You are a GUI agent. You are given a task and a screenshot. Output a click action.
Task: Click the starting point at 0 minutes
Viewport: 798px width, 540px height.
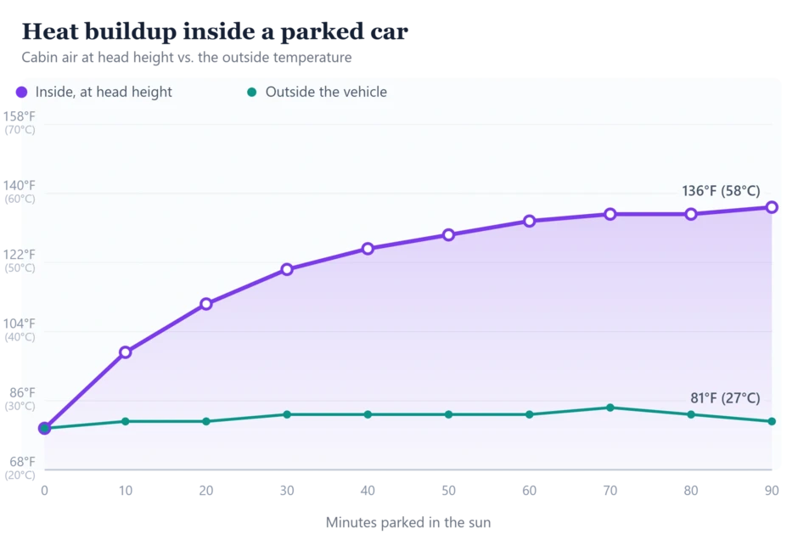tap(45, 429)
